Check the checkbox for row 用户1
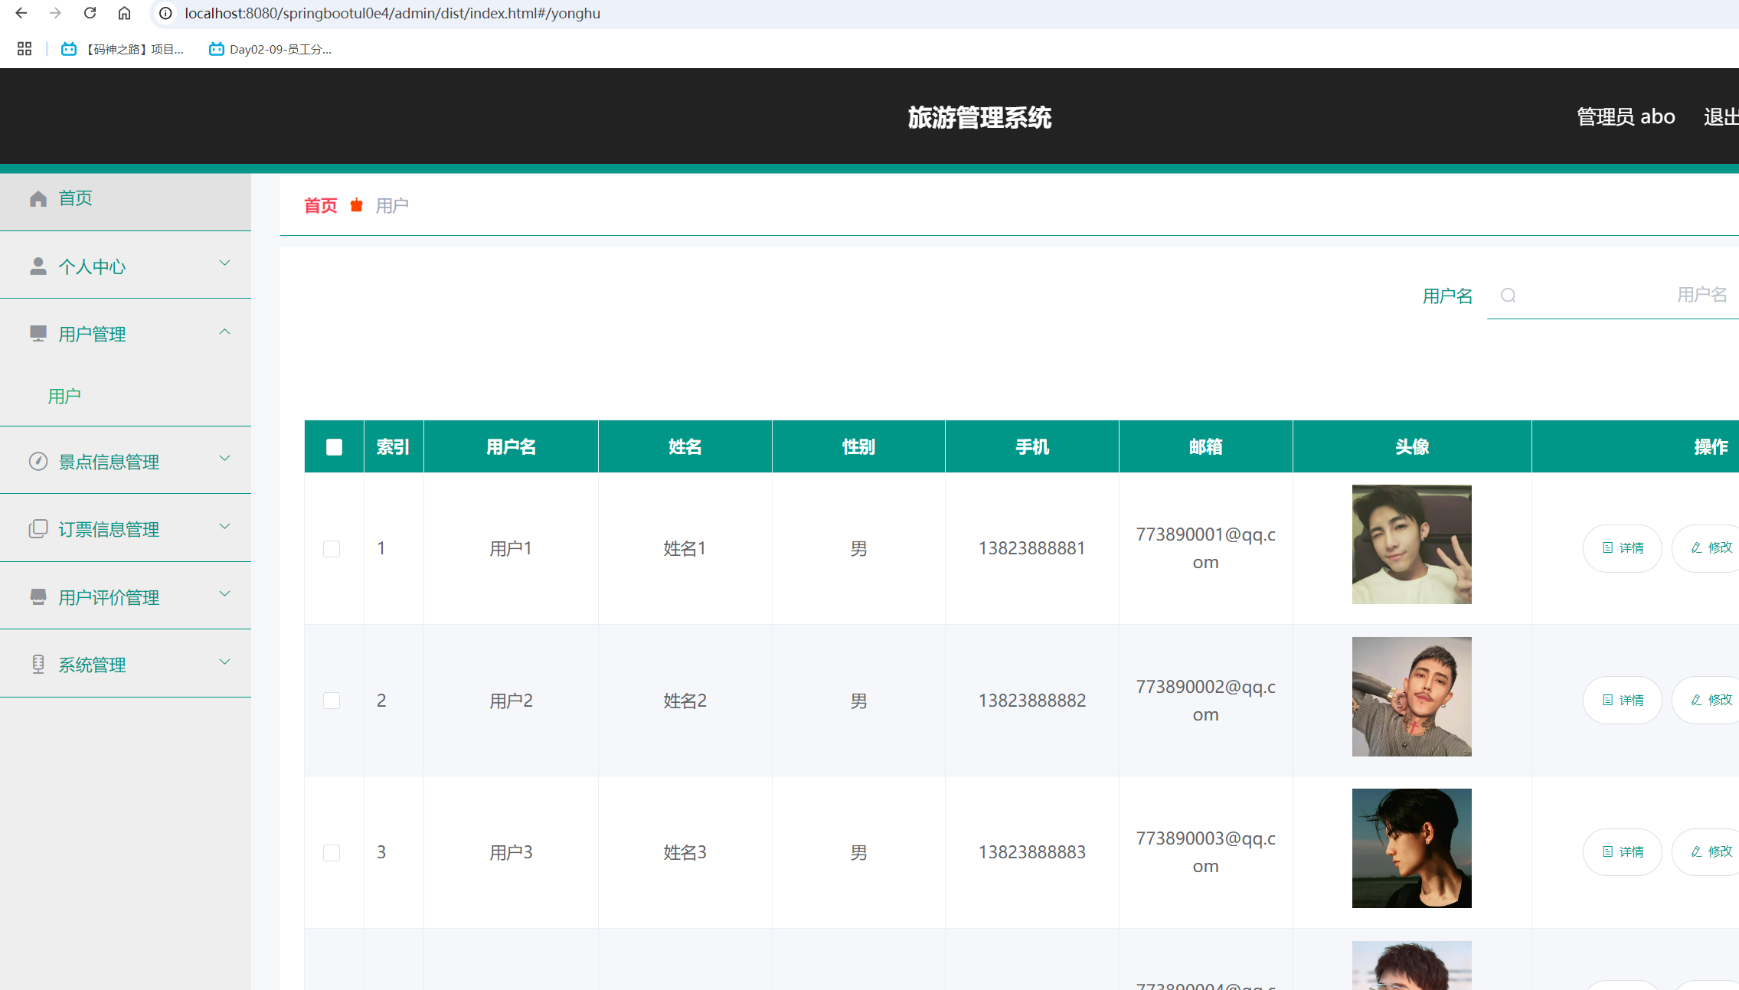Viewport: 1739px width, 990px height. coord(332,548)
